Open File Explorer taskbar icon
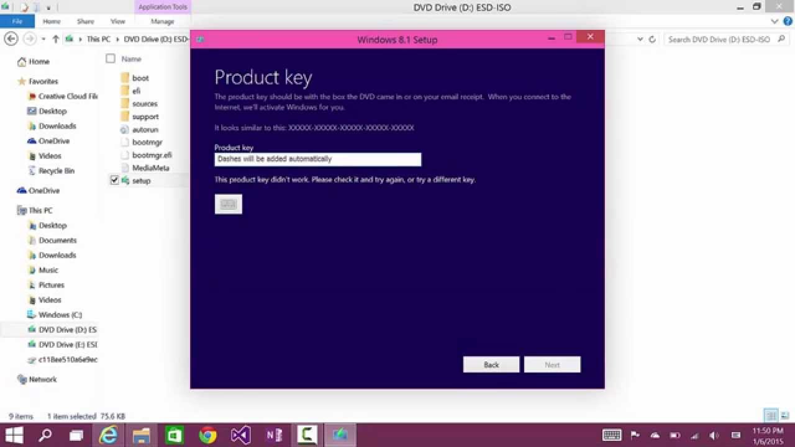Image resolution: width=795 pixels, height=447 pixels. coord(142,435)
